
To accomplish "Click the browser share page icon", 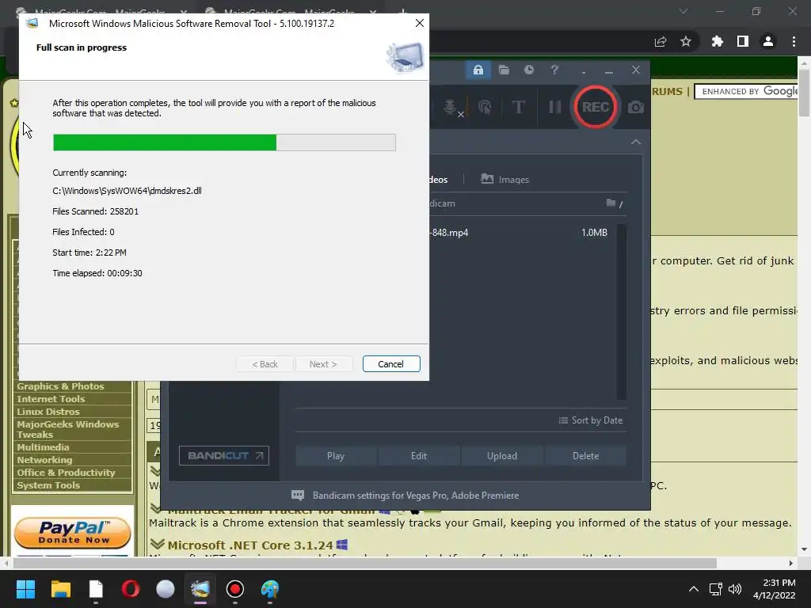I will tap(661, 41).
